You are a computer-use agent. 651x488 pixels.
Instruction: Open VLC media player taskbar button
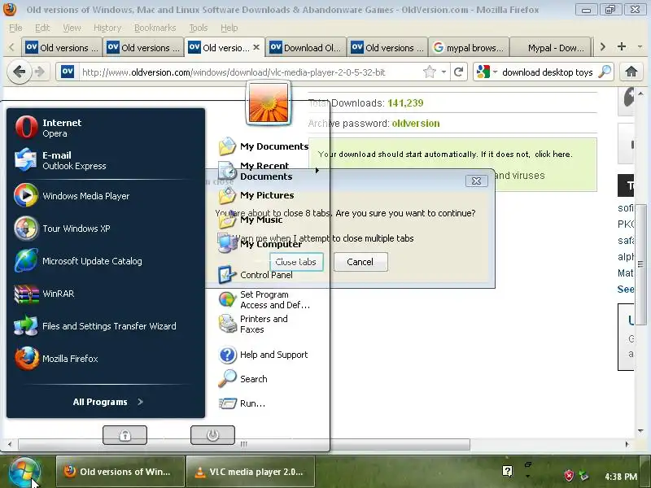pos(251,472)
